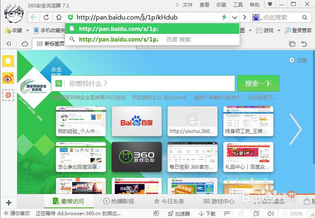Click the user avatar picture
This screenshot has width=315, height=218.
pyautogui.click(x=14, y=13)
